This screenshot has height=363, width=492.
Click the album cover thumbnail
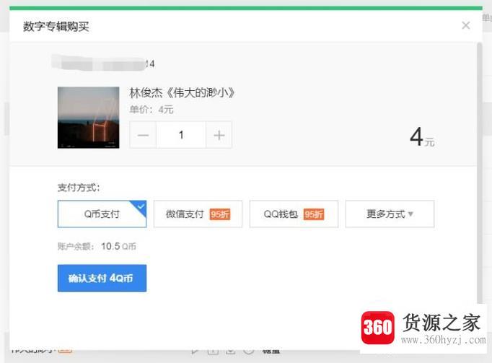coord(89,118)
